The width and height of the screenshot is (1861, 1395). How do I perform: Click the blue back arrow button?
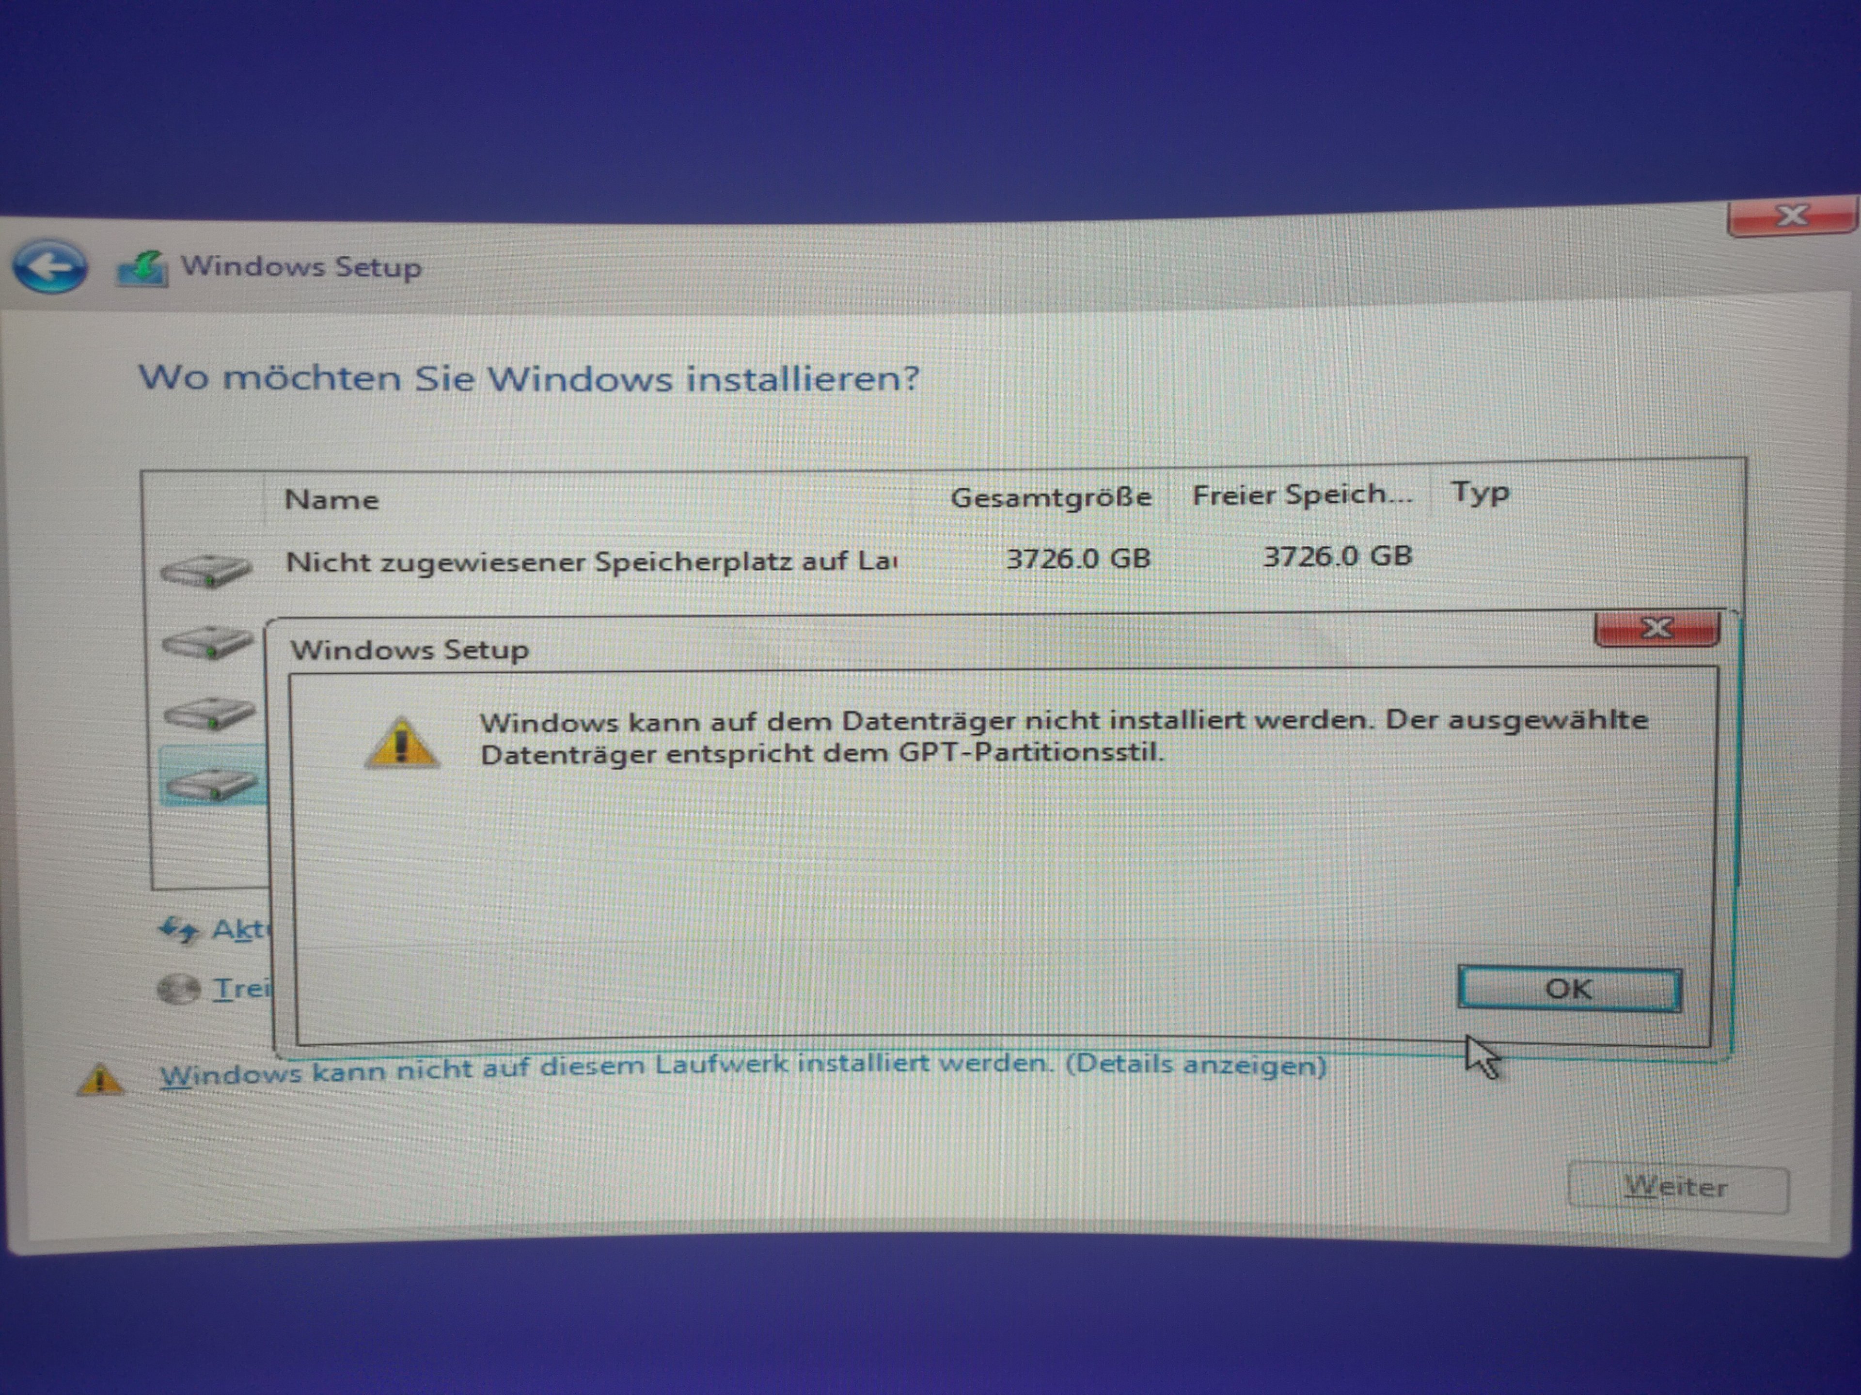coord(50,266)
